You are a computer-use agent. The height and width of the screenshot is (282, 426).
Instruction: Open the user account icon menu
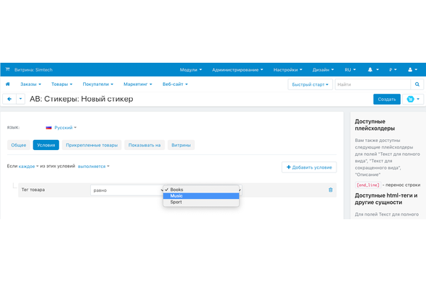click(412, 70)
